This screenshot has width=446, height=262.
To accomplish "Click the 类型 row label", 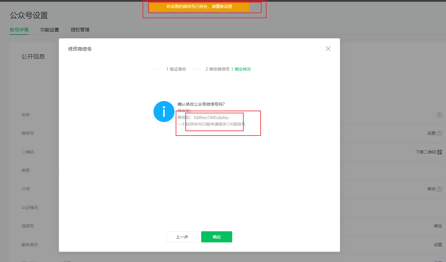I will pos(25,170).
